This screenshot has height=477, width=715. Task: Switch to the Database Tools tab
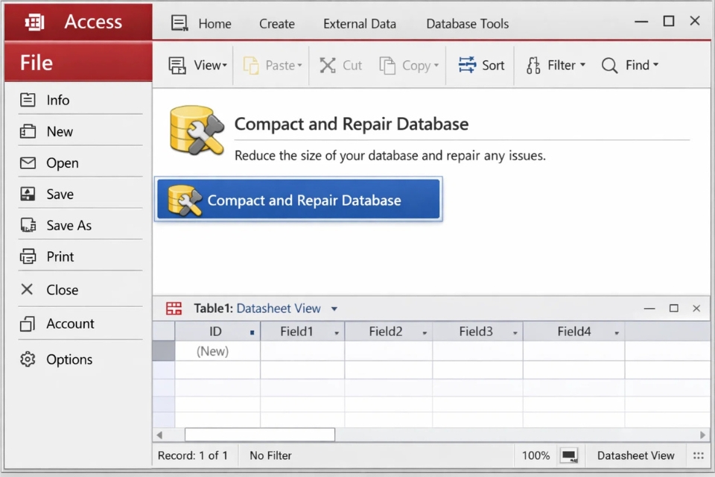(x=467, y=24)
